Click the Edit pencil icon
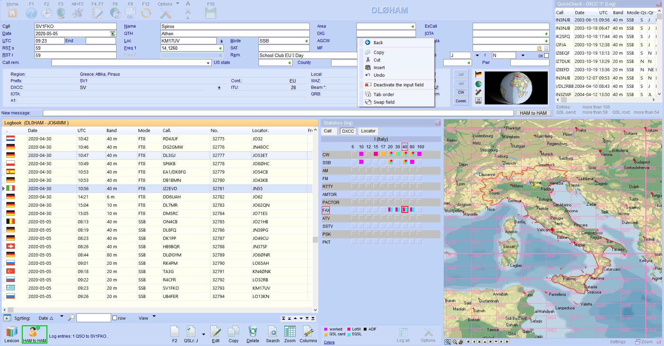The height and width of the screenshot is (346, 664). (216, 331)
